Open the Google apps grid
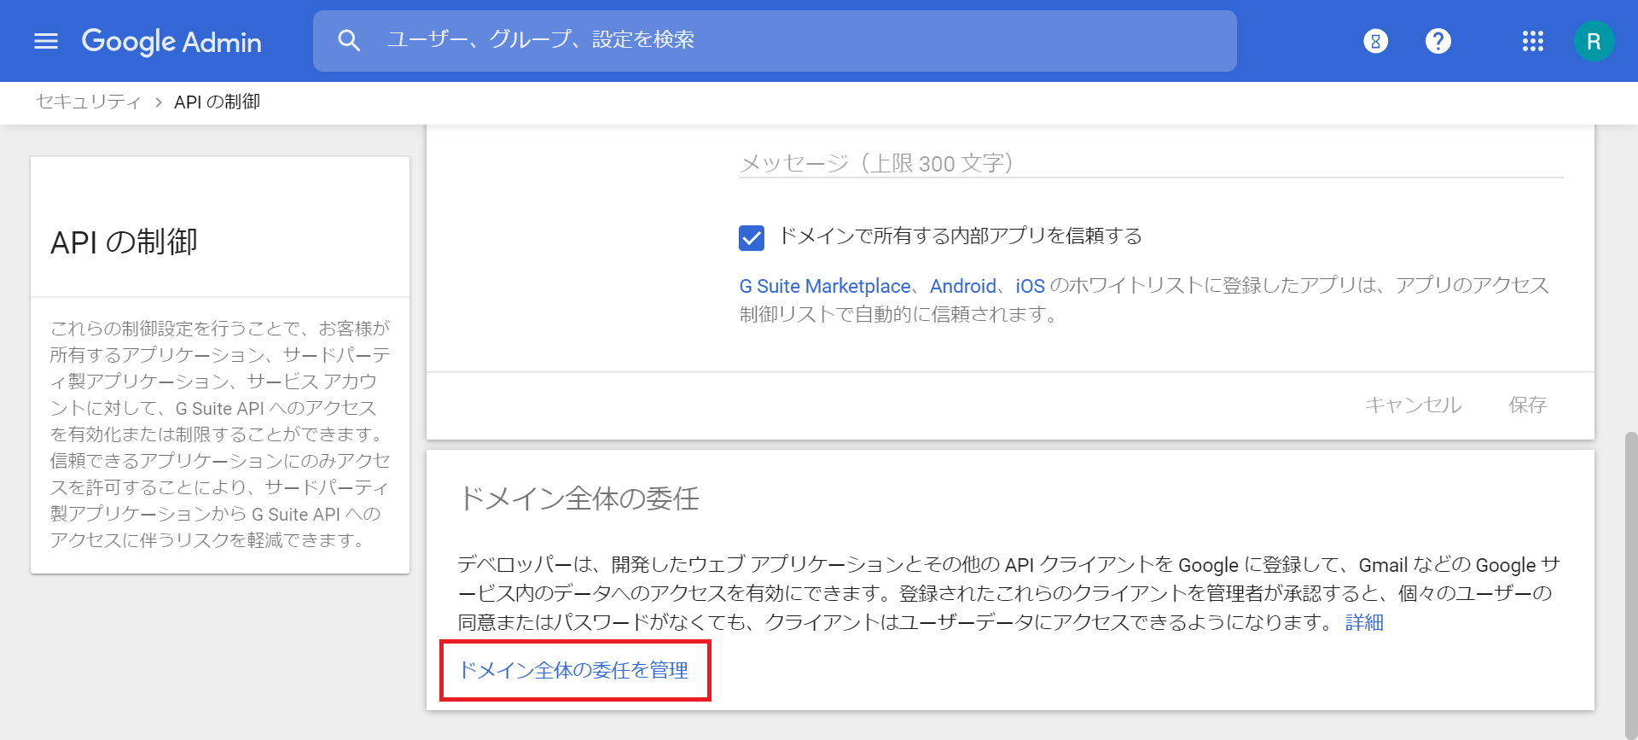1638x740 pixels. pos(1533,41)
